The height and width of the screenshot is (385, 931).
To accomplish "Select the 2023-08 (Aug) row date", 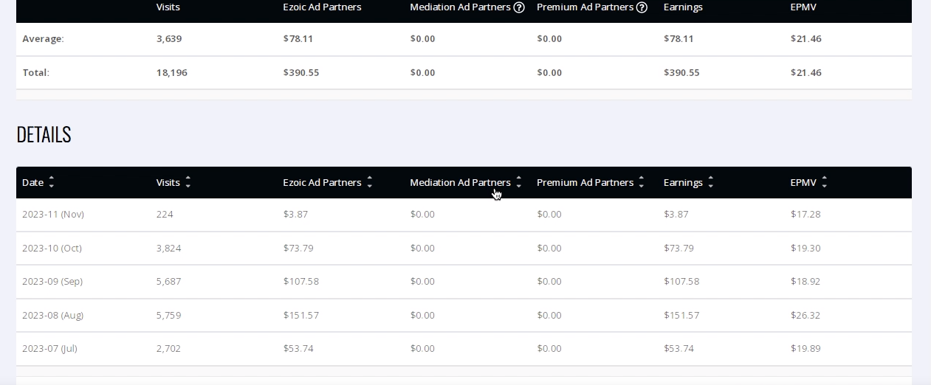I will 52,315.
